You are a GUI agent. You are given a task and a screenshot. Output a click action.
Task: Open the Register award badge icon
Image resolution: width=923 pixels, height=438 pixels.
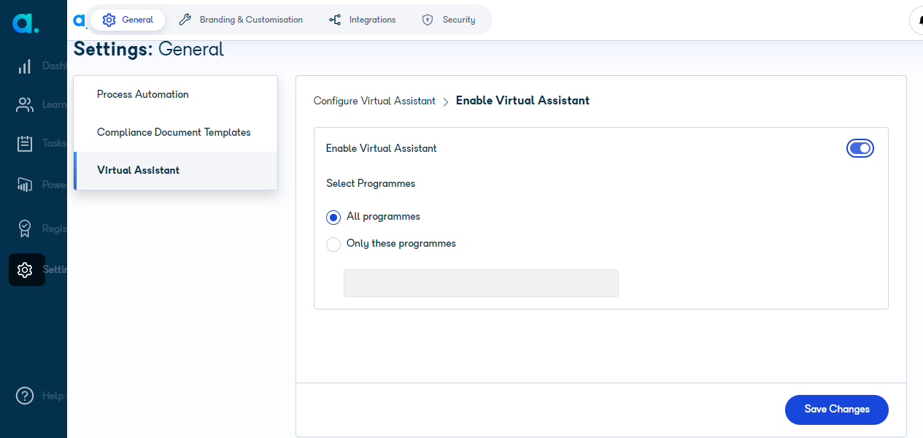tap(25, 228)
